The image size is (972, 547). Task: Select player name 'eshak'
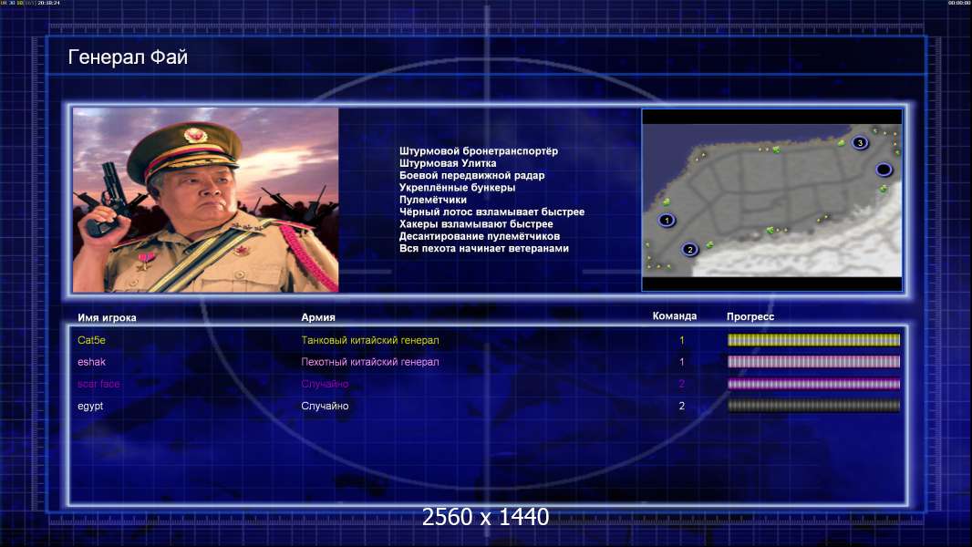click(91, 362)
